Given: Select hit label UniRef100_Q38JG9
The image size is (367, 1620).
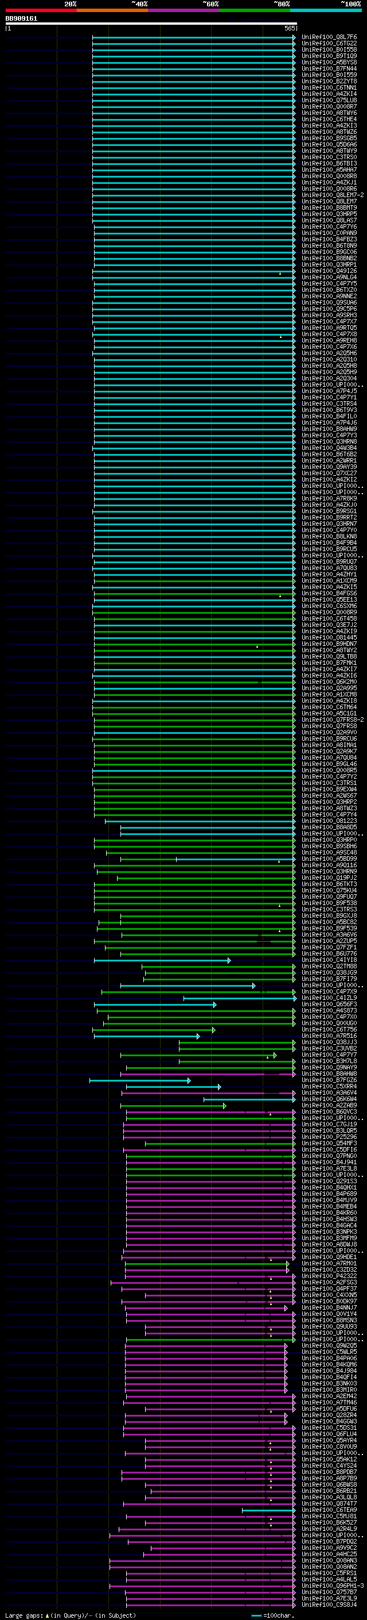Looking at the screenshot, I should tap(329, 972).
